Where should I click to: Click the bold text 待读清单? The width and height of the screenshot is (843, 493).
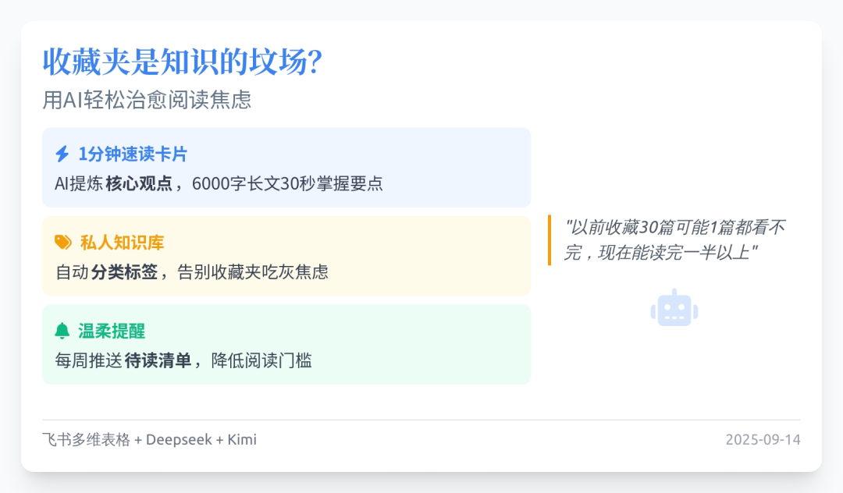click(158, 360)
